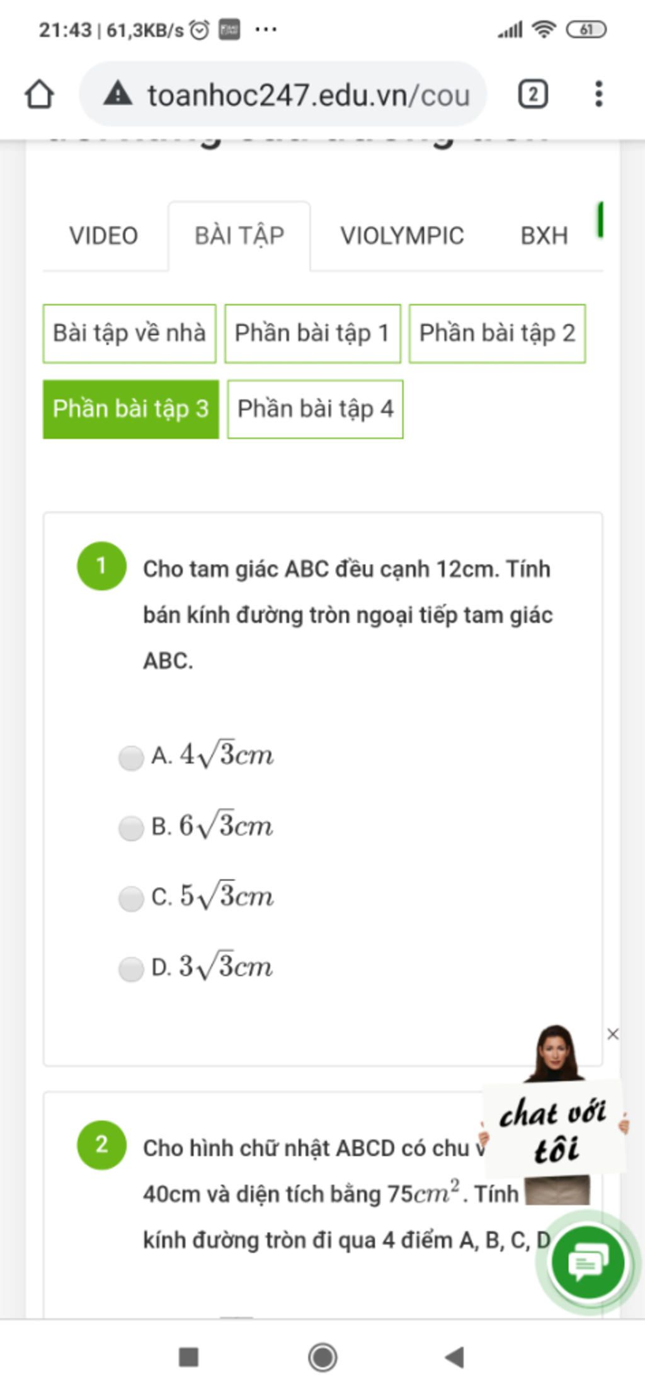Image resolution: width=645 pixels, height=1396 pixels.
Task: Select answer D, 3√3cm
Action: click(x=131, y=969)
